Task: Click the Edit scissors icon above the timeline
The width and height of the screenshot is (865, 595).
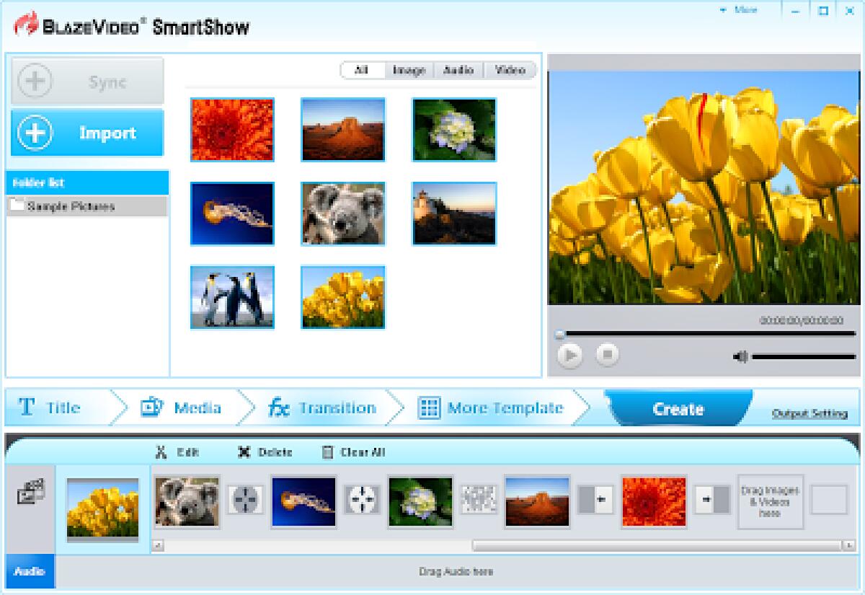Action: (161, 452)
